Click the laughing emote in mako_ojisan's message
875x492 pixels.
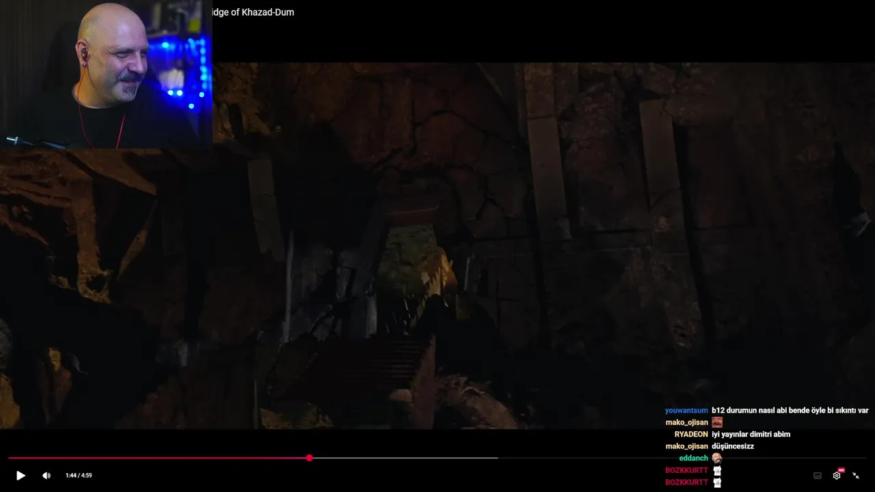click(717, 422)
